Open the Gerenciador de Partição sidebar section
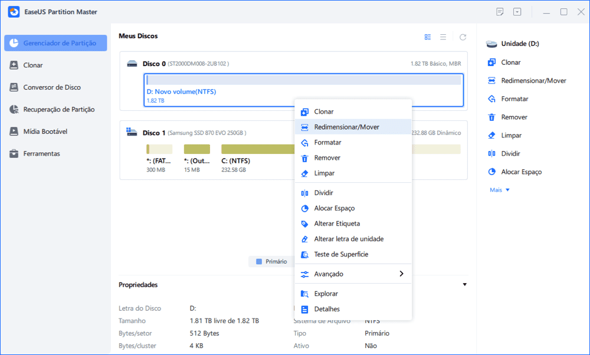The width and height of the screenshot is (590, 355). click(55, 43)
